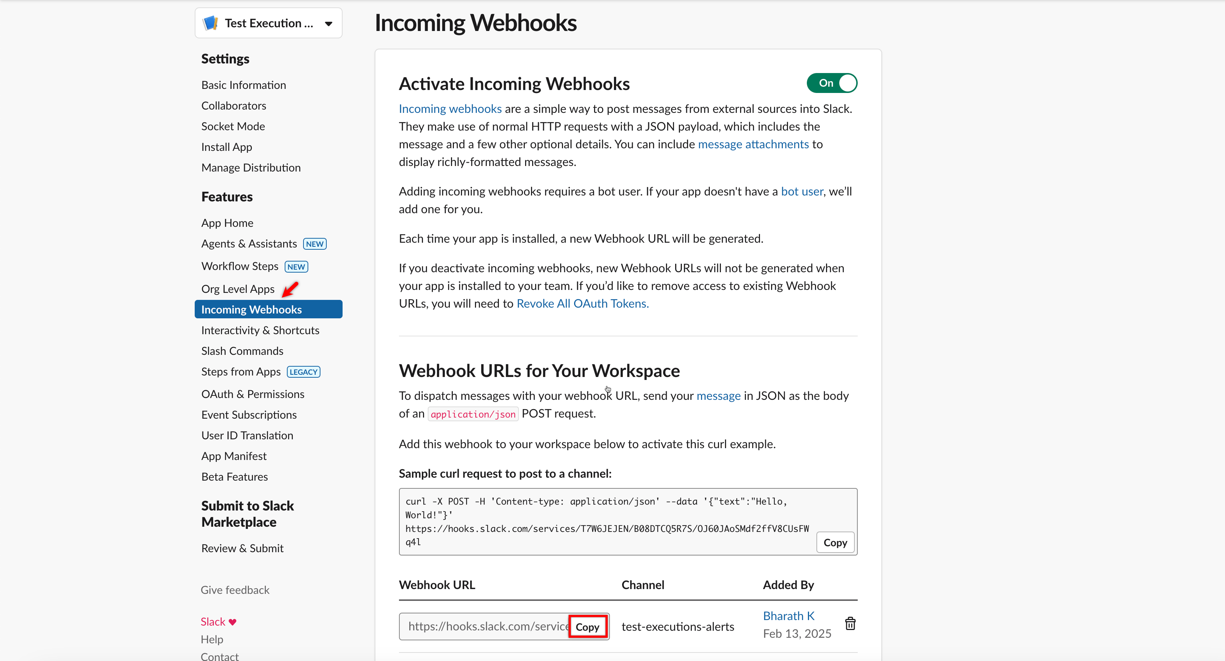
Task: Open Revoke All OAuth Tokens link
Action: [583, 304]
